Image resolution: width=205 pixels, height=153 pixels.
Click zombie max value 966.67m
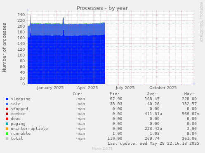point(191,114)
